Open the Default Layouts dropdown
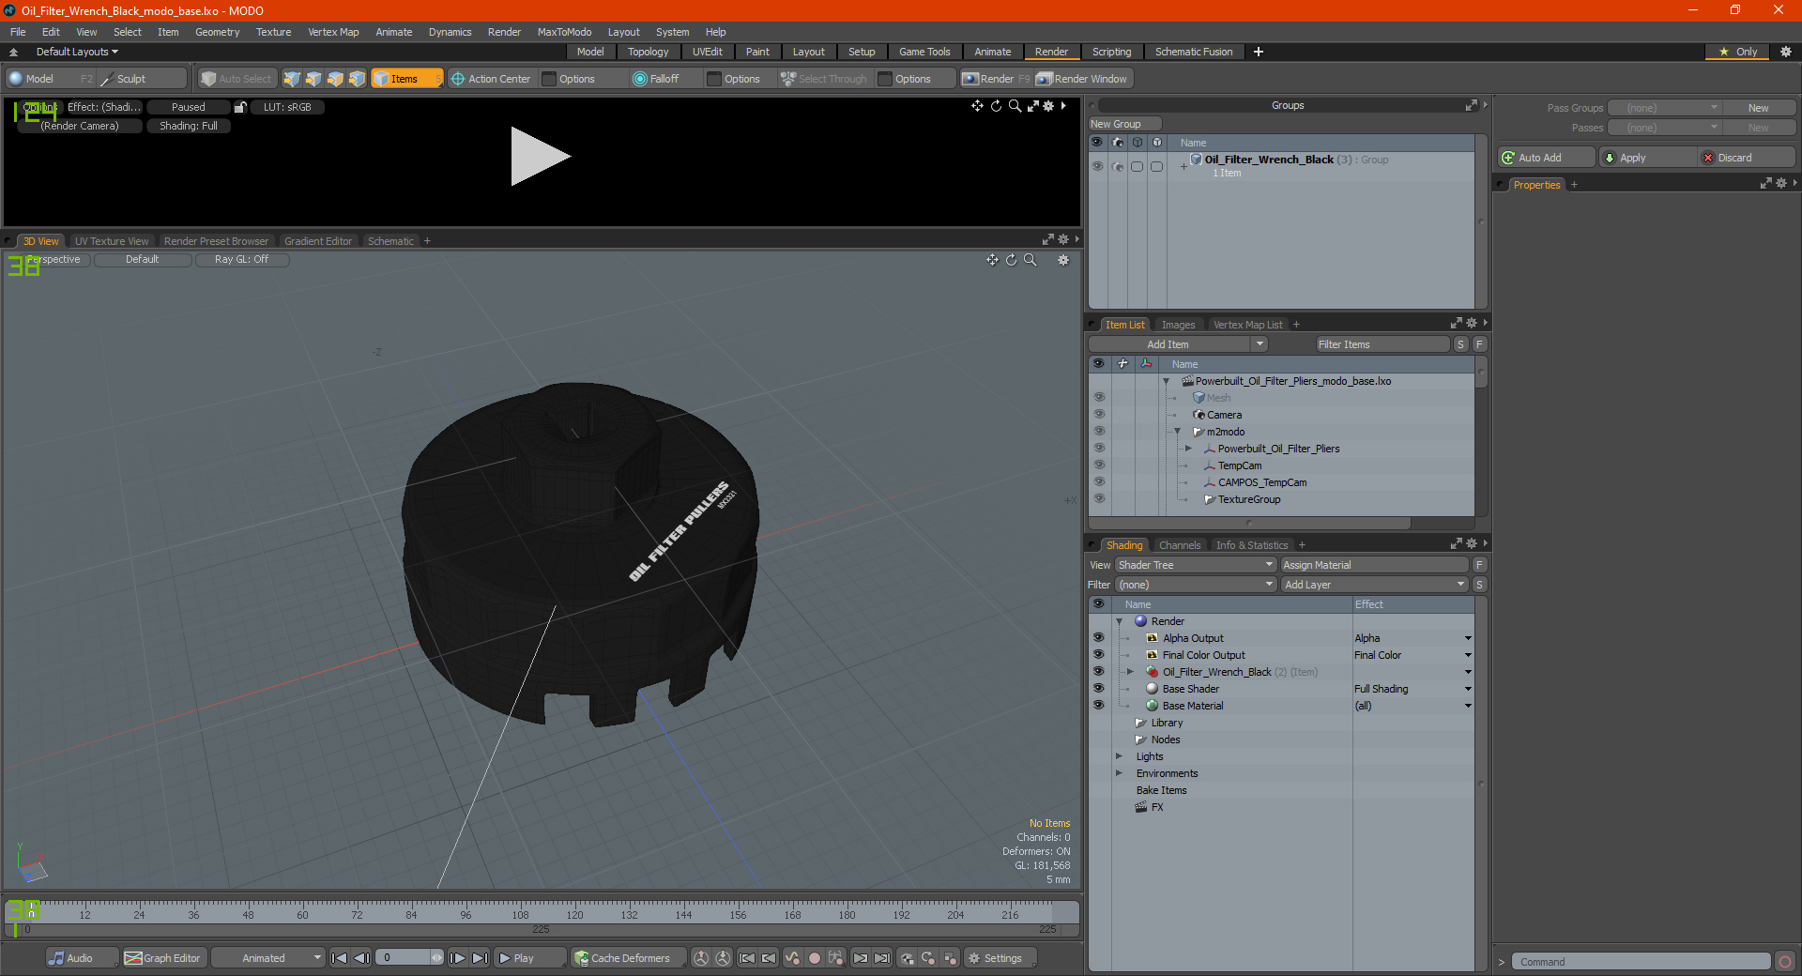Screen dimensions: 1802x976 [x=77, y=52]
